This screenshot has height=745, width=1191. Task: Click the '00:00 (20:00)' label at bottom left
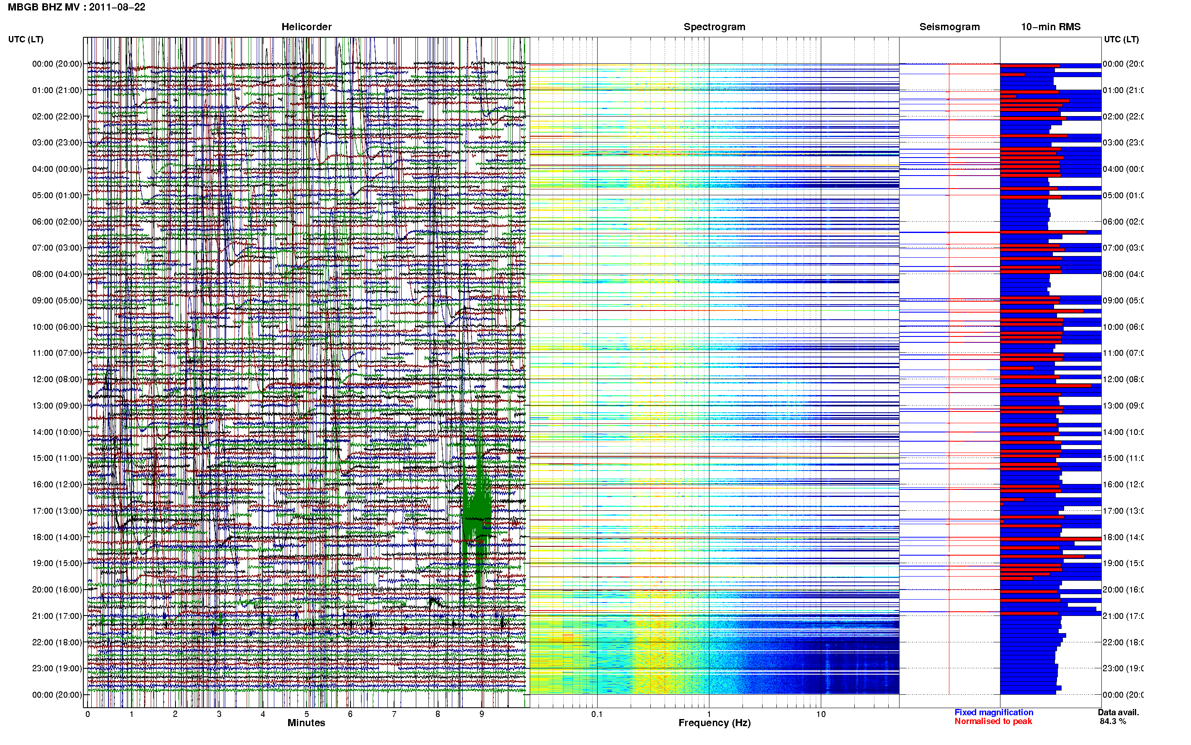(57, 695)
